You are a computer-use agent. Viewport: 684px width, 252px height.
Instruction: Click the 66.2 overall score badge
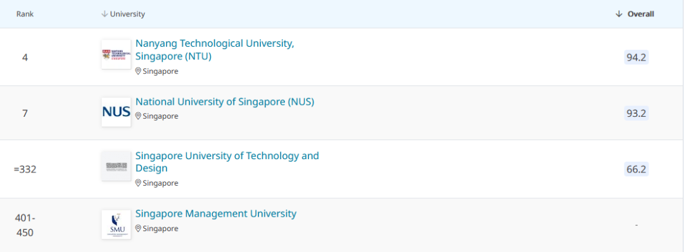[x=636, y=169]
